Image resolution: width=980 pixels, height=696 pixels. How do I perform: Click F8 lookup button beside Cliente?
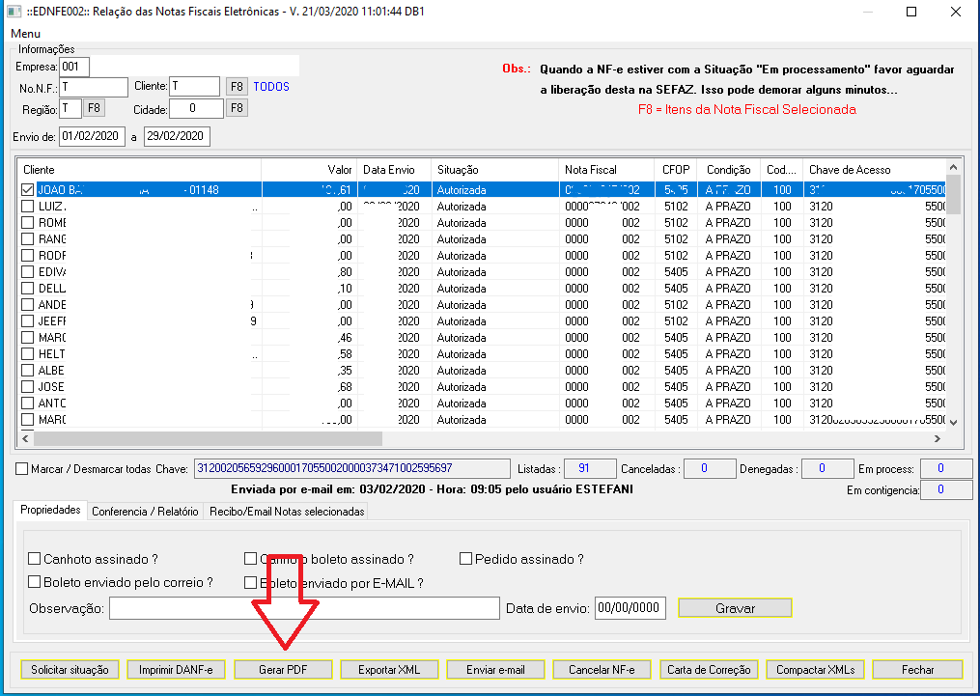tap(237, 87)
